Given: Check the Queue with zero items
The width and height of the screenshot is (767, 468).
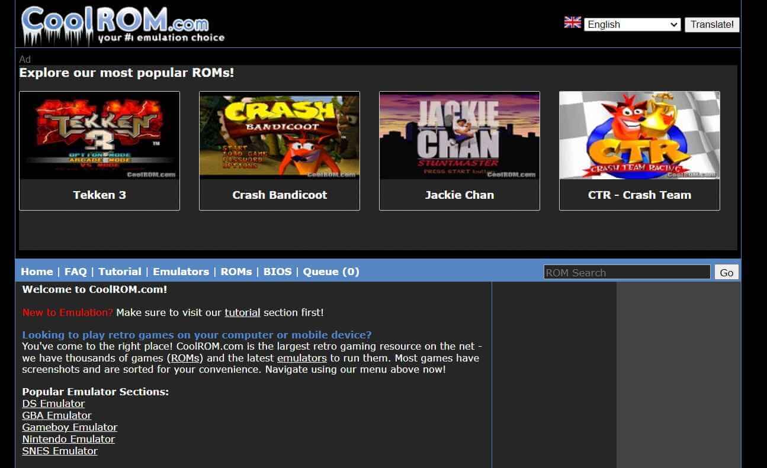Looking at the screenshot, I should click(x=330, y=272).
